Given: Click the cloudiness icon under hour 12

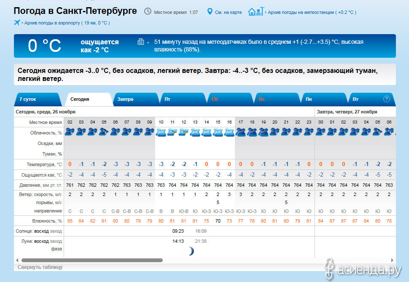Looking at the screenshot, I should tap(183, 132).
